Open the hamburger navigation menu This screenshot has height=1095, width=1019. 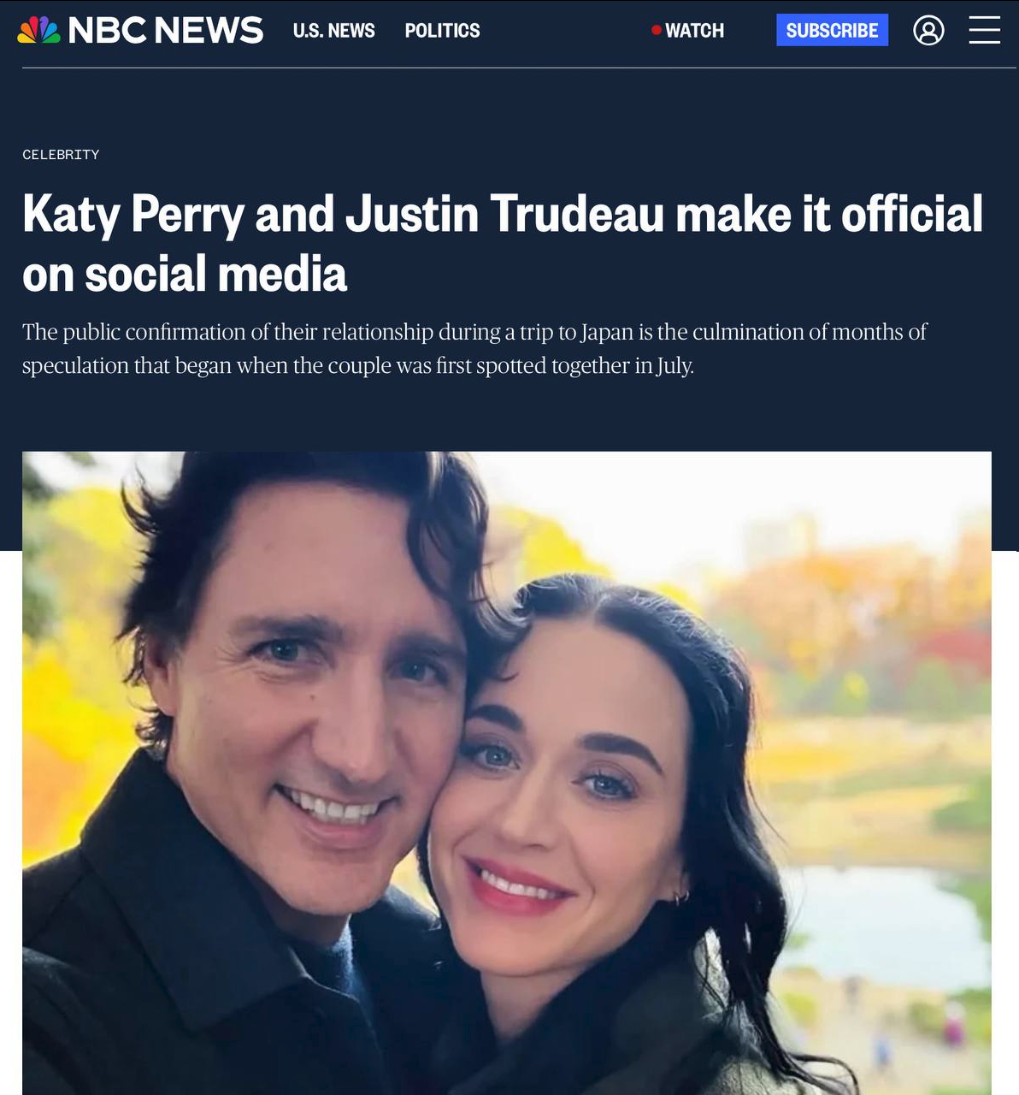(x=984, y=30)
